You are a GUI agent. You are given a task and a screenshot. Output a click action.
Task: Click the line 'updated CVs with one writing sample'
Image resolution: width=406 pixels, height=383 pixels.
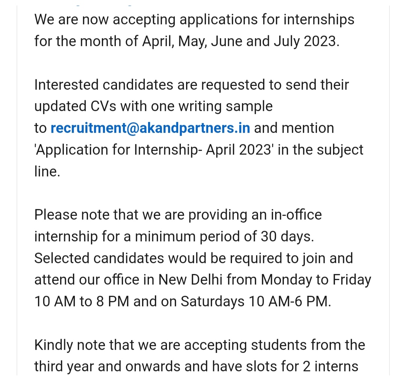pos(153,107)
